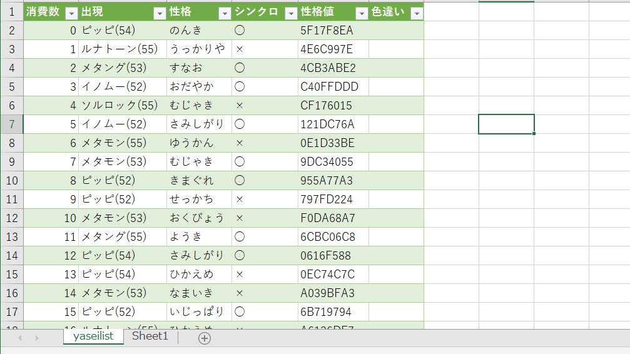Select cell containing C40FFDDD
The height and width of the screenshot is (354, 630).
[x=333, y=87]
